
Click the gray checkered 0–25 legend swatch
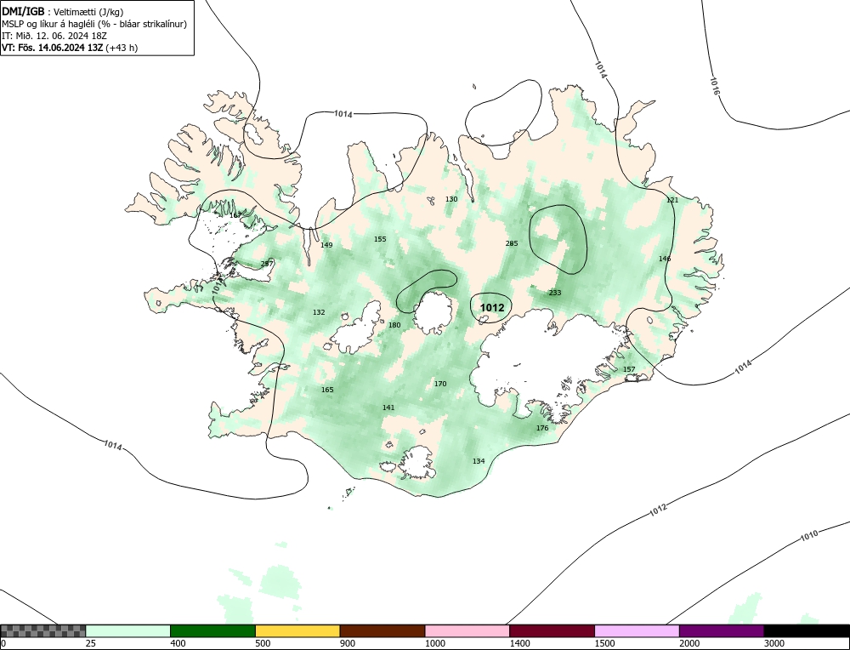43,630
